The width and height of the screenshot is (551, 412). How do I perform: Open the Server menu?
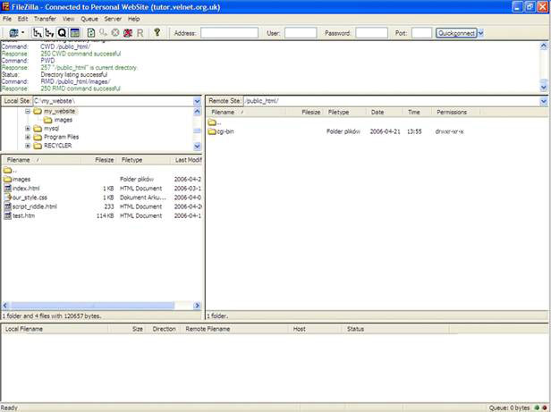(113, 19)
